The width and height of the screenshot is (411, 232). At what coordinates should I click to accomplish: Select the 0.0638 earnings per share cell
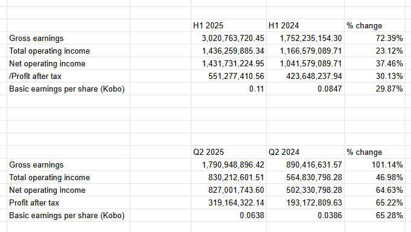pos(229,216)
